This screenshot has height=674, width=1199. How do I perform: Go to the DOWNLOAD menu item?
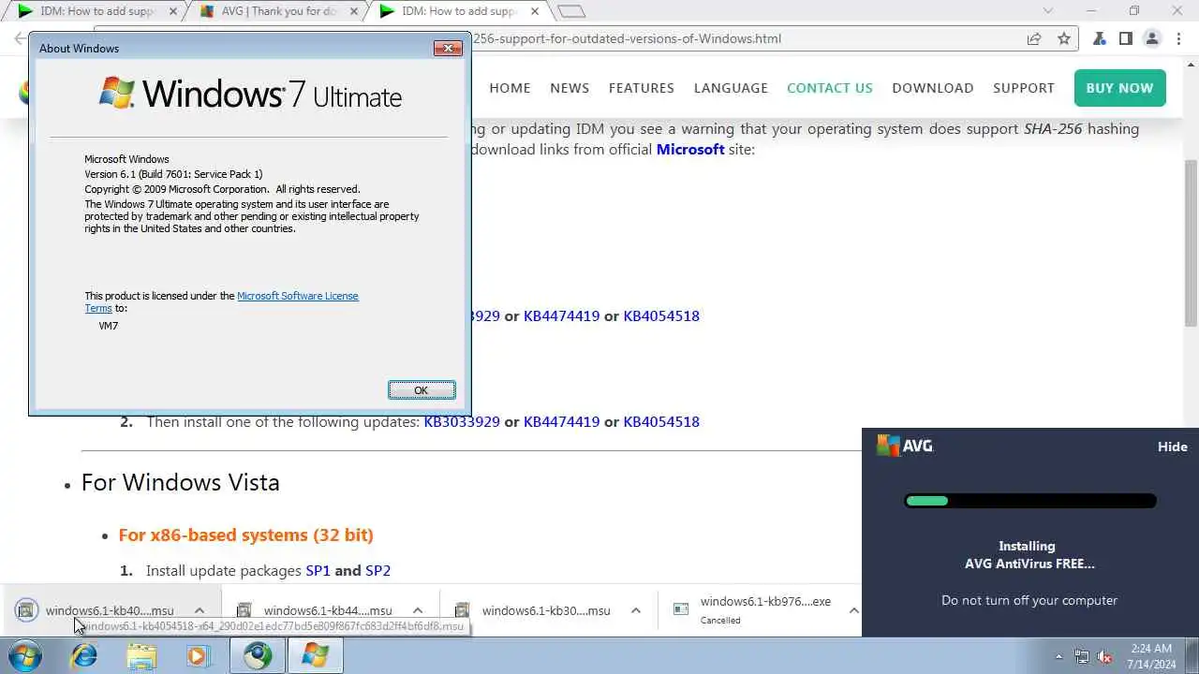(x=933, y=88)
